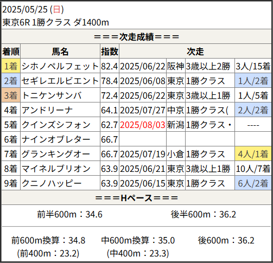Open トニケンサンバ horse entry
This screenshot has width=273, height=263.
52,95
